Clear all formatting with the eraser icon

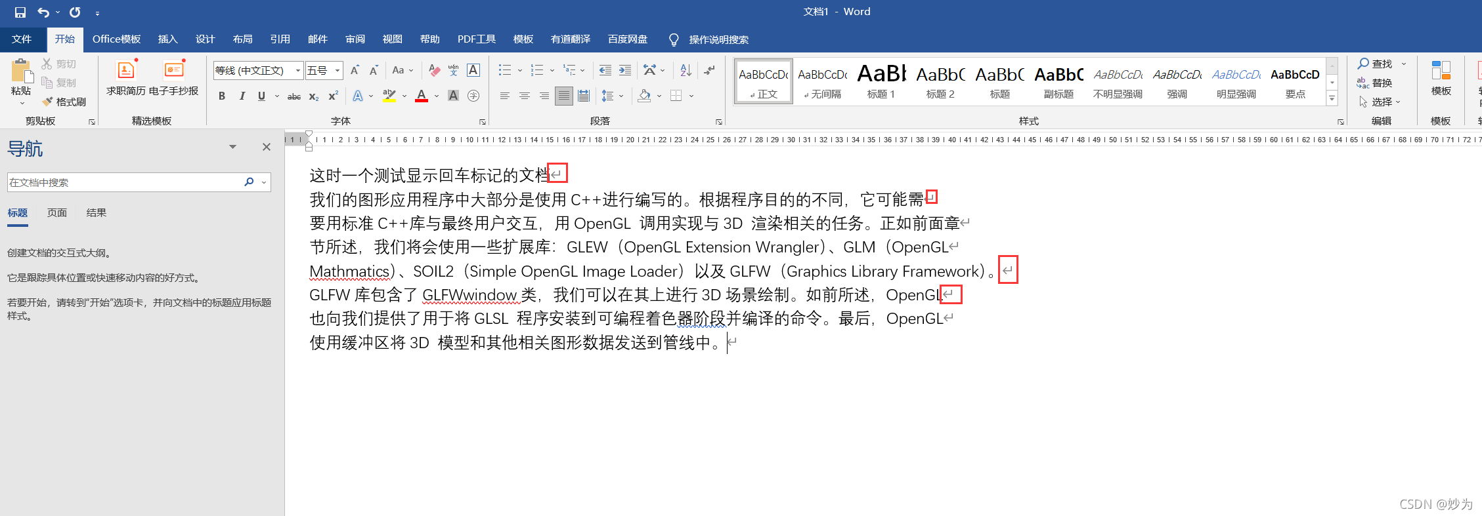click(434, 70)
